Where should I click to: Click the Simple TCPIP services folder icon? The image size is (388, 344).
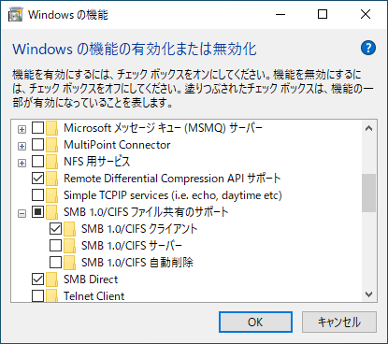pyautogui.click(x=51, y=195)
